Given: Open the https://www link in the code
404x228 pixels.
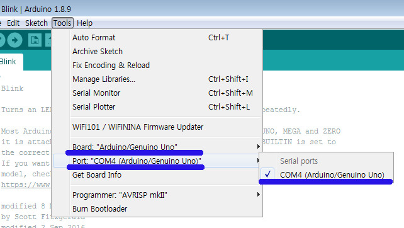Looking at the screenshot, I should tap(26, 185).
